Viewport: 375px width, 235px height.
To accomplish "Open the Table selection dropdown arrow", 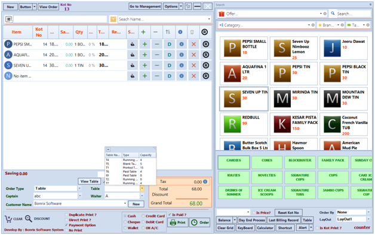I will coord(142,188).
